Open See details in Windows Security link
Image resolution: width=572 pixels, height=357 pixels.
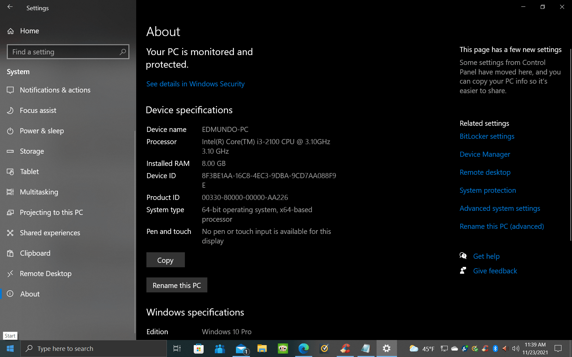[x=195, y=84]
